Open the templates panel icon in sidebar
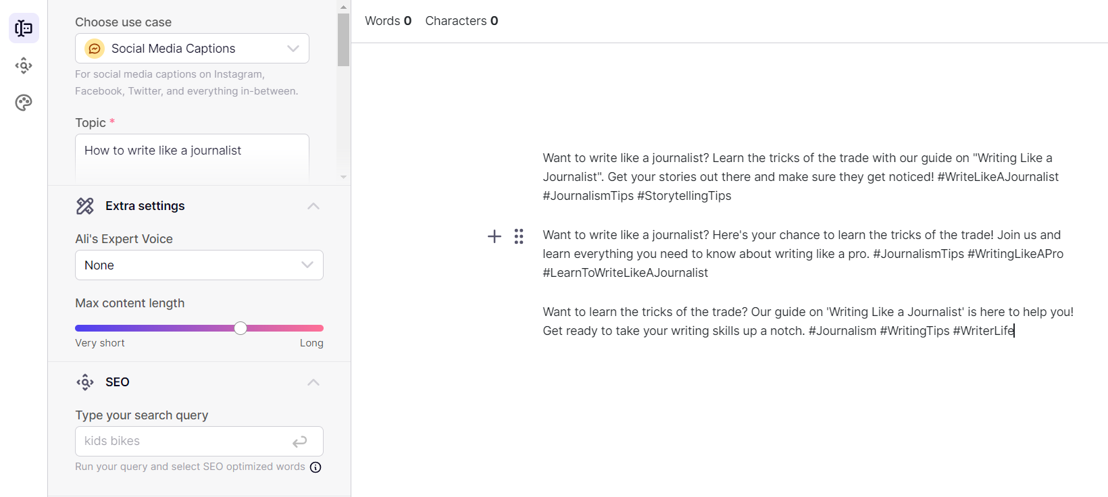 pyautogui.click(x=24, y=28)
